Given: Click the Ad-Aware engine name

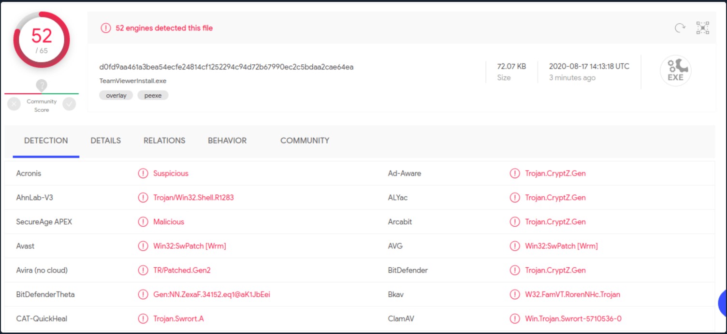Looking at the screenshot, I should (404, 174).
